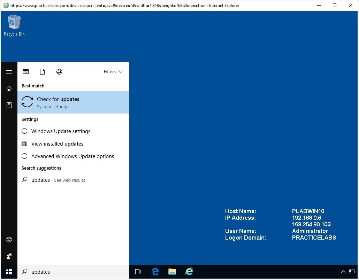Open Windows Update settings result
The height and width of the screenshot is (280, 359).
click(61, 131)
